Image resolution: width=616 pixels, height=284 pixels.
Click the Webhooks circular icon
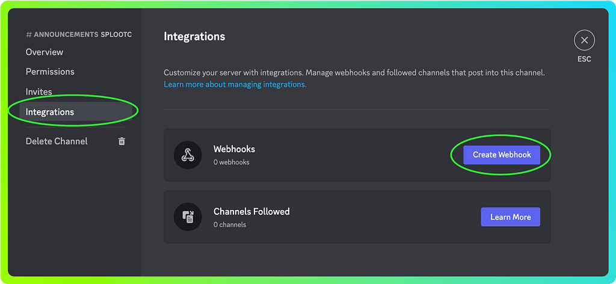tap(188, 155)
